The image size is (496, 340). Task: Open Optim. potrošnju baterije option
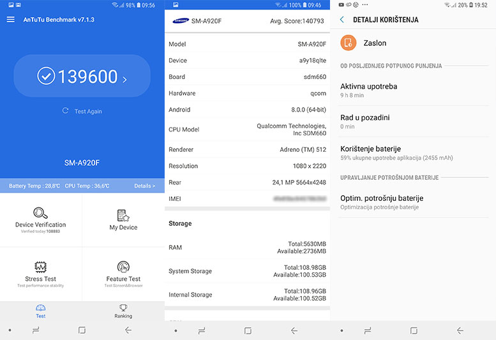click(413, 202)
